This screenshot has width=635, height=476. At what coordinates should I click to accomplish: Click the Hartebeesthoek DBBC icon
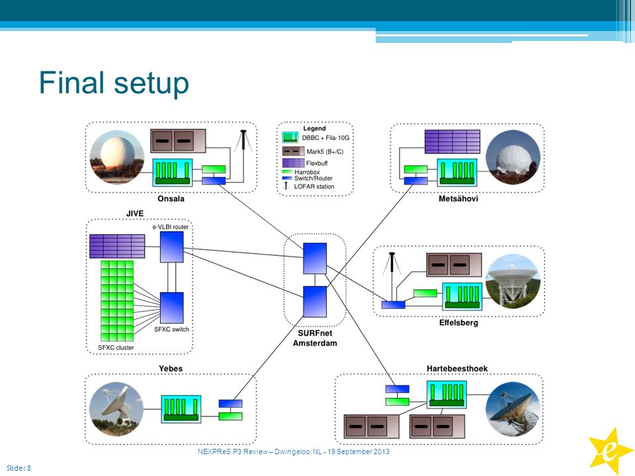coord(446,394)
